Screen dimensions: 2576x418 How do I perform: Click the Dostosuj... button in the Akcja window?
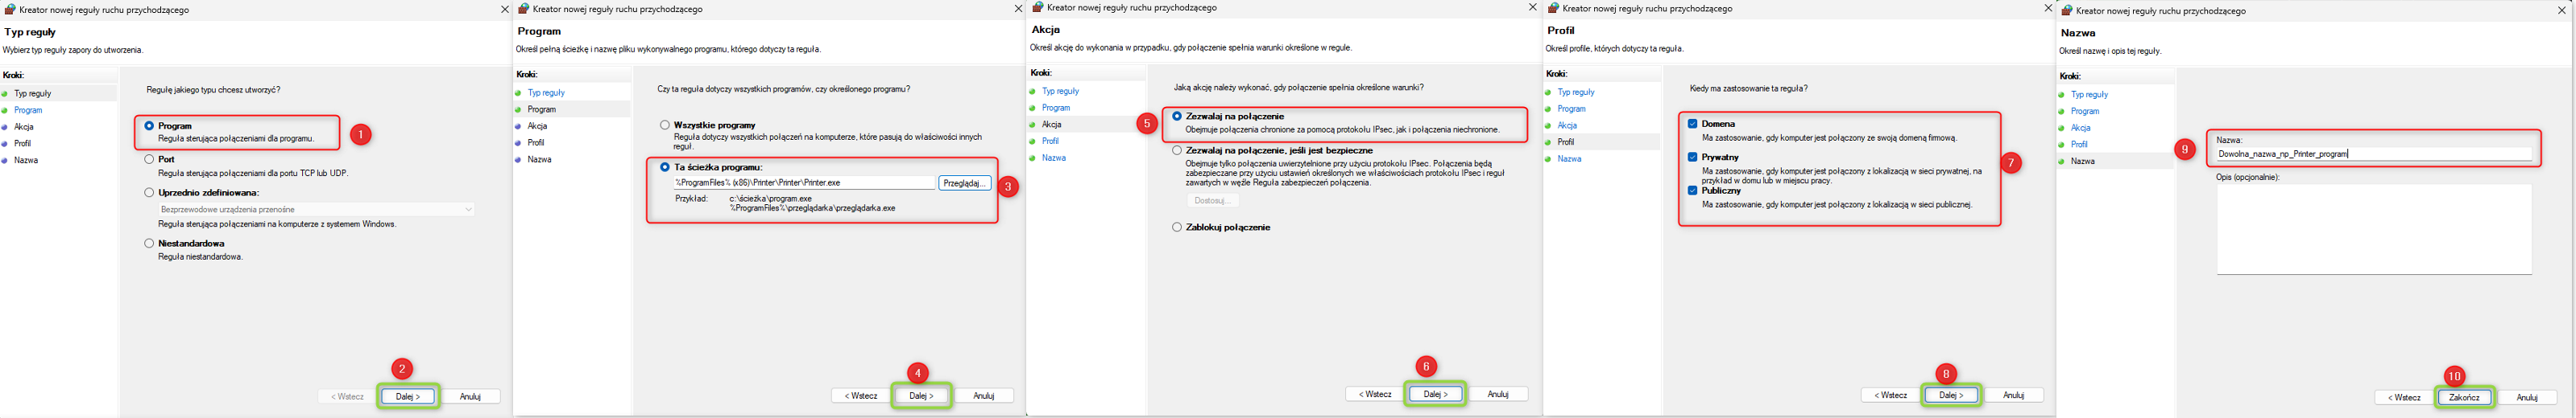click(x=1212, y=200)
